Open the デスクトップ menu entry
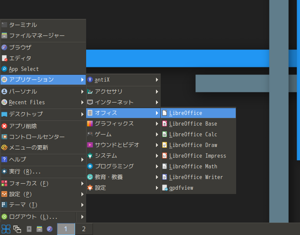 pos(43,114)
